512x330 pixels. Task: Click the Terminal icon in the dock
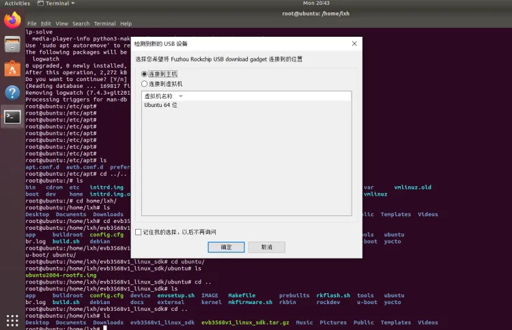[12, 117]
